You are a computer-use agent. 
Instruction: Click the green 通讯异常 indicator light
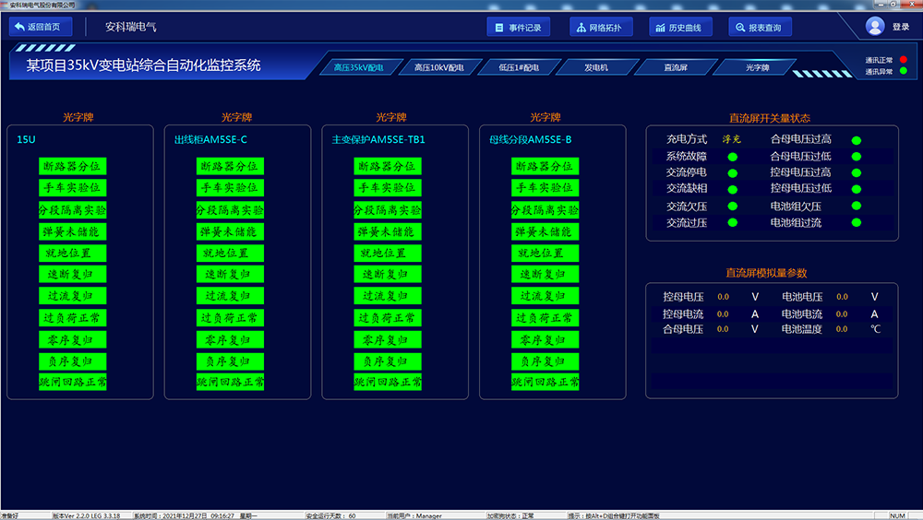coord(904,71)
